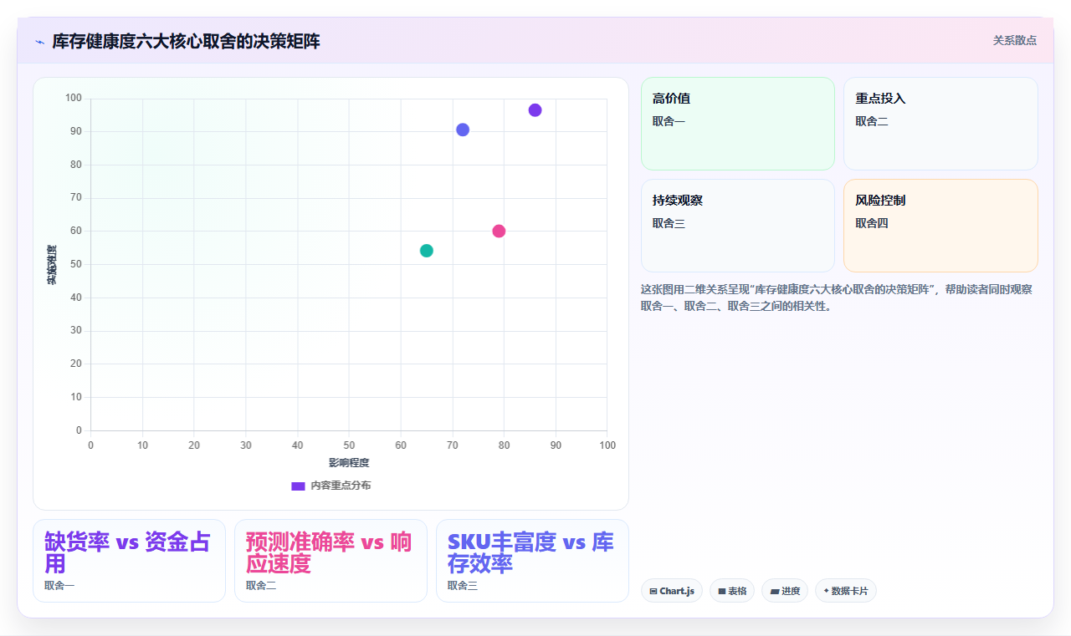The width and height of the screenshot is (1071, 636).
Task: Open the 高价值 quadrant card
Action: [x=738, y=124]
